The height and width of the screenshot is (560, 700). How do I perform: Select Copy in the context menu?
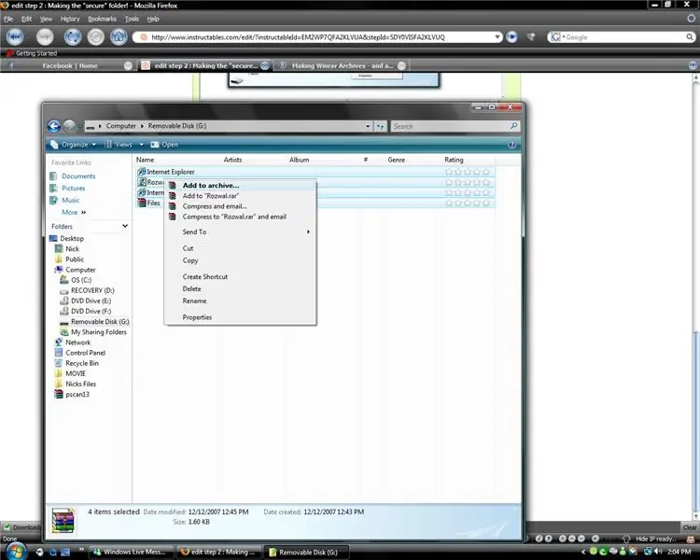(240, 260)
